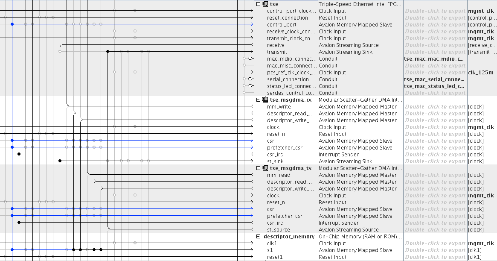Collapse the tse component tree
This screenshot has height=261, width=497.
[259, 4]
